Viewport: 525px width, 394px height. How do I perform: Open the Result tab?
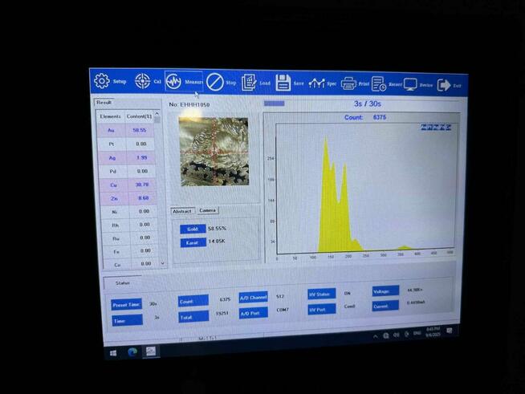(104, 102)
